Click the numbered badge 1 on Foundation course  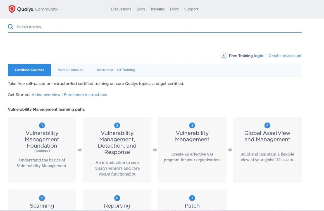[42, 125]
